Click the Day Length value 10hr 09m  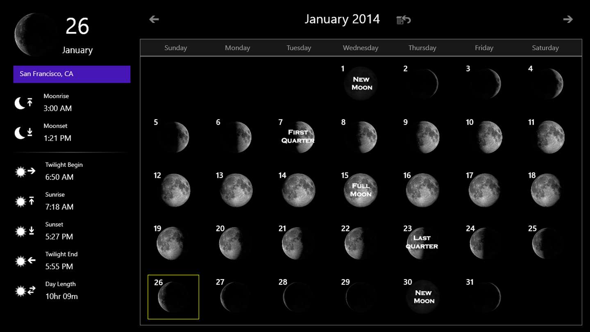tap(61, 296)
